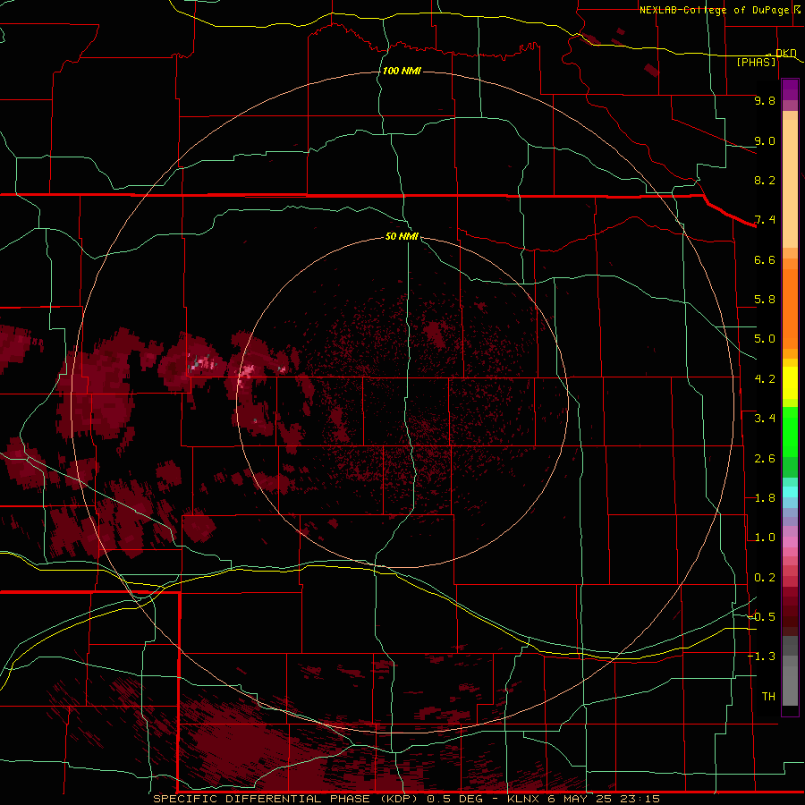Click the TH label on the color scale

pos(768,697)
